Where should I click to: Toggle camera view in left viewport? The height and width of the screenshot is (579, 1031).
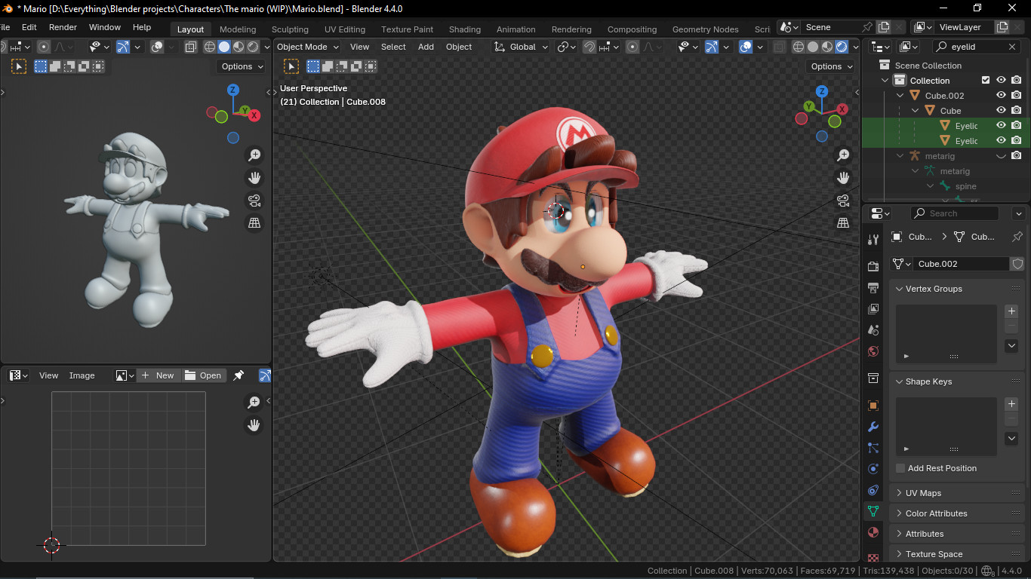(254, 201)
